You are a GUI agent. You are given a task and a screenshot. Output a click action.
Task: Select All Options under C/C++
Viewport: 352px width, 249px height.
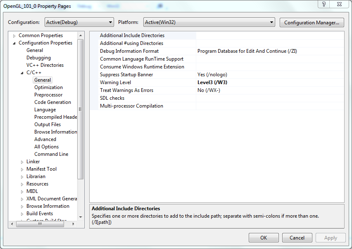coord(46,147)
